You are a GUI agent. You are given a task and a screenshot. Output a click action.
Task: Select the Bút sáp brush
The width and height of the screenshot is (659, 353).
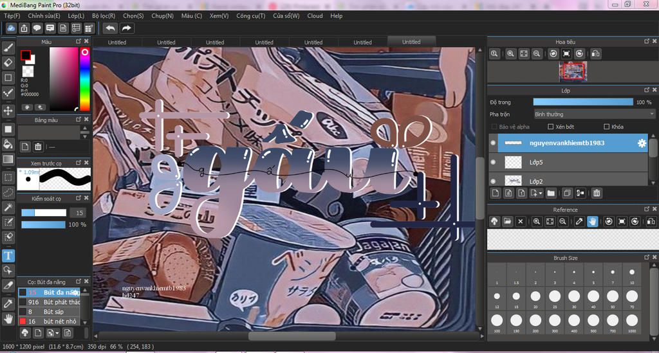point(50,311)
